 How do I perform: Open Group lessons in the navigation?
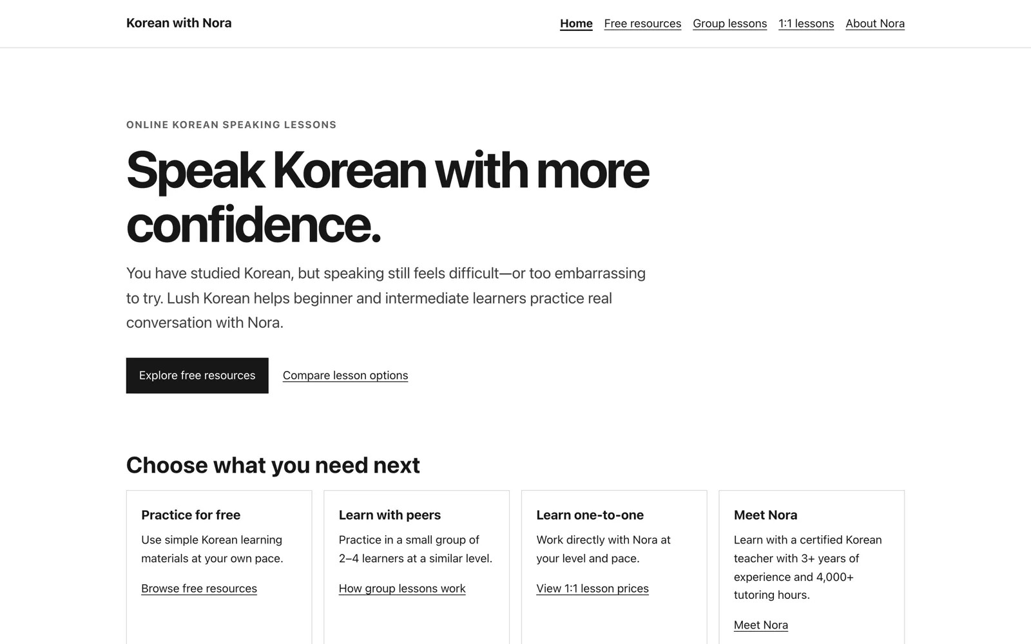[729, 24]
